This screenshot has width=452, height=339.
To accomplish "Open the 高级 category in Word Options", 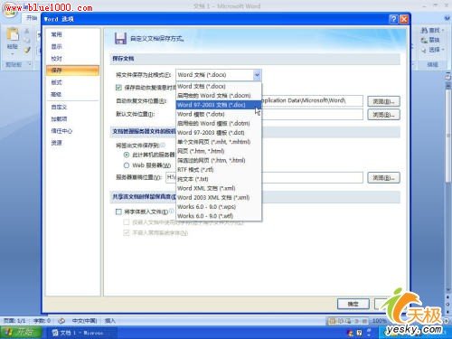I will 72,94.
